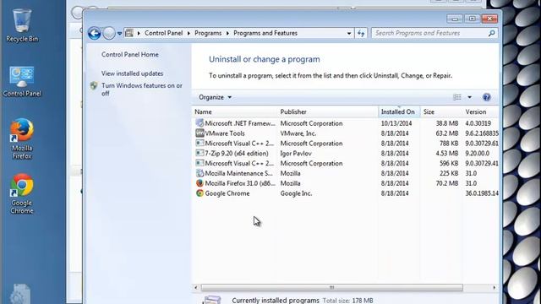Expand arrow after Programs breadcrumb
The height and width of the screenshot is (304, 541).
[x=227, y=33]
